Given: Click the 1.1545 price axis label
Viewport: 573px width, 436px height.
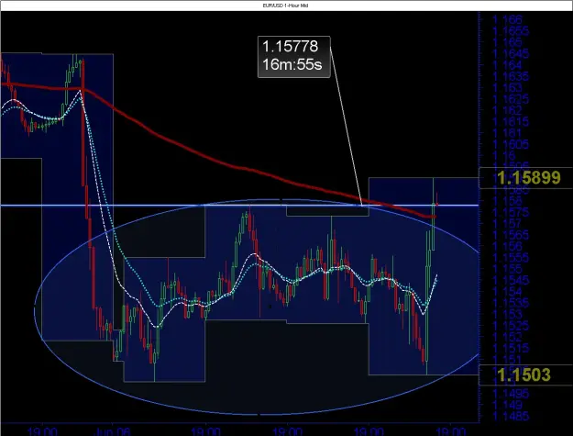Looking at the screenshot, I should click(x=511, y=280).
